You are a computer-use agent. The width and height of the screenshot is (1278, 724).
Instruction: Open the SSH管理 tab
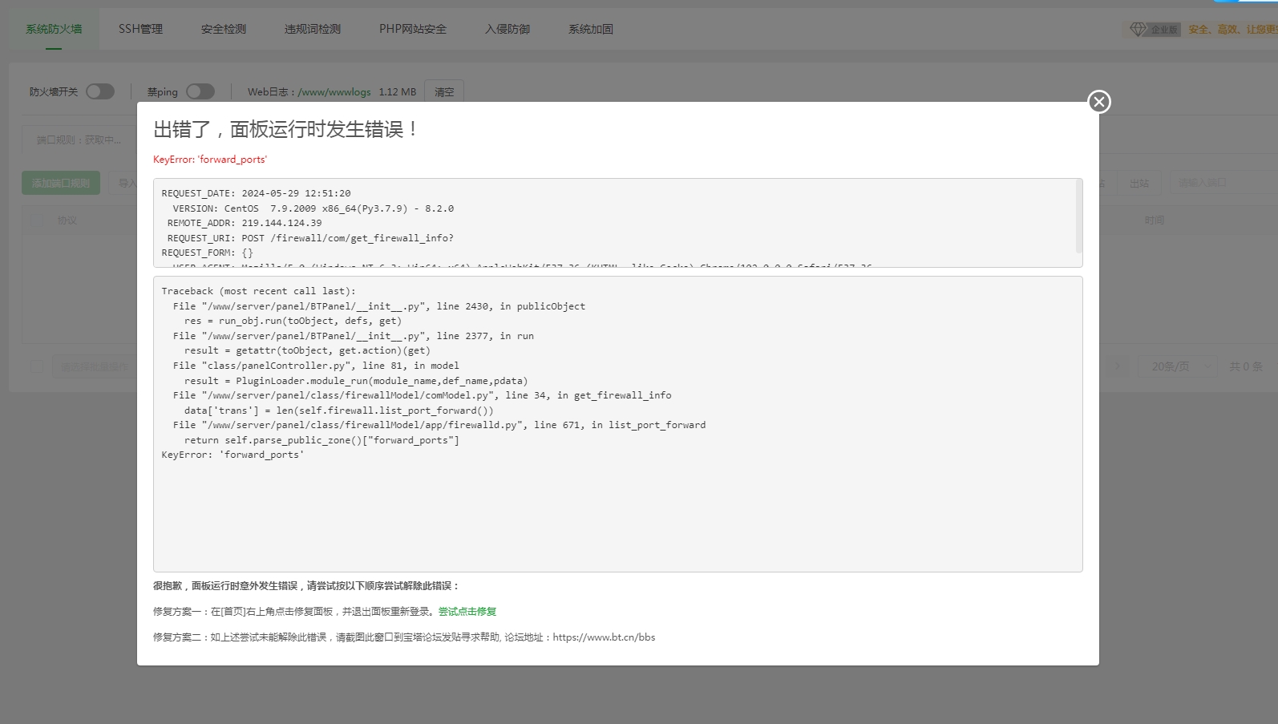pos(140,29)
